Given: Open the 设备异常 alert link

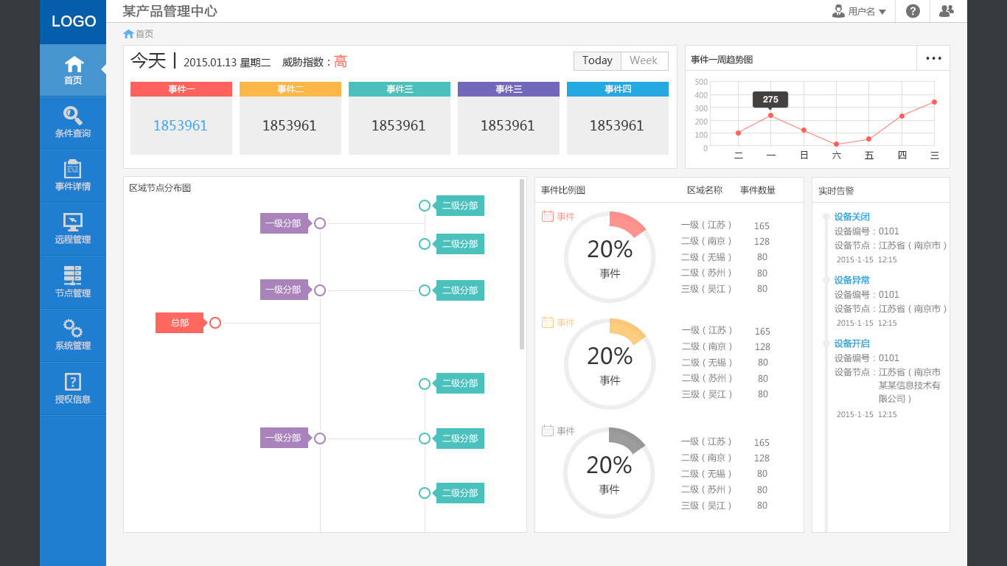Looking at the screenshot, I should pyautogui.click(x=852, y=280).
